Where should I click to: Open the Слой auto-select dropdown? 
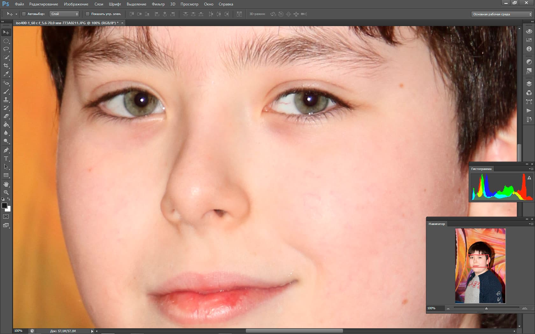click(64, 14)
